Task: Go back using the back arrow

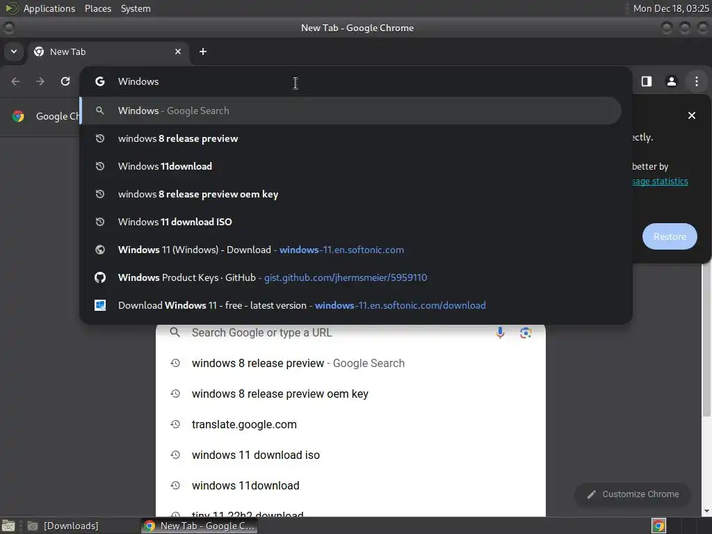Action: pyautogui.click(x=15, y=81)
